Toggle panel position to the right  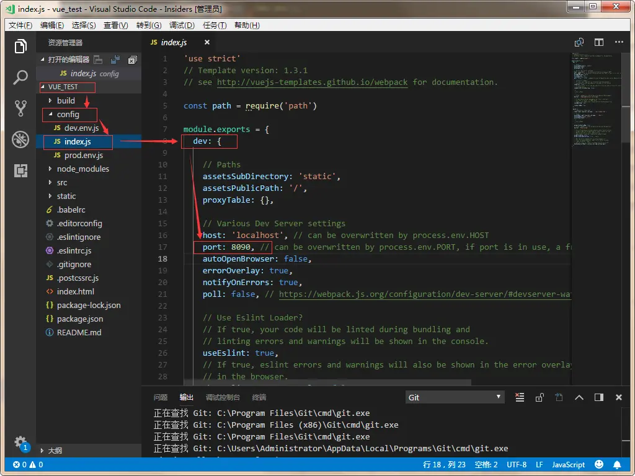click(x=599, y=397)
